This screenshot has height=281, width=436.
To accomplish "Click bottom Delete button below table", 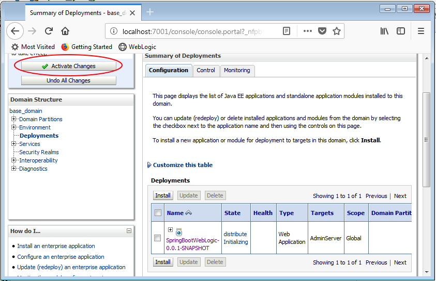I will [x=215, y=262].
